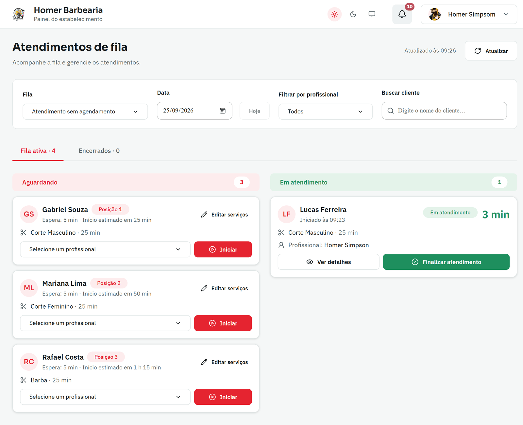Click the 3 min elapsed timer
The width and height of the screenshot is (523, 425).
(496, 215)
